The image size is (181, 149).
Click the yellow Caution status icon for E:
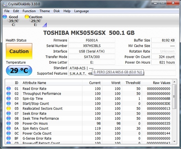click(x=27, y=17)
